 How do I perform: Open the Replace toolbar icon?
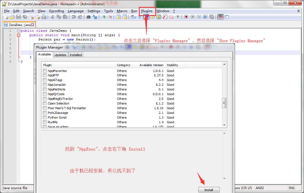pyautogui.click(x=95, y=17)
